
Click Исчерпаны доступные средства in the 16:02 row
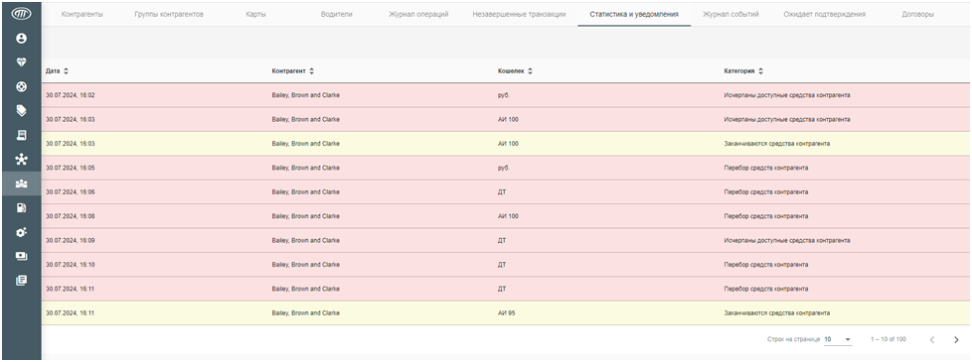coord(787,95)
